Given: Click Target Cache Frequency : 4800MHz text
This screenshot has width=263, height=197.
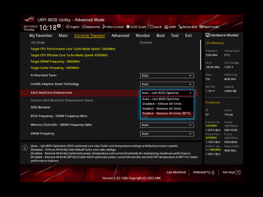Looking at the screenshot, I should click(x=55, y=68).
